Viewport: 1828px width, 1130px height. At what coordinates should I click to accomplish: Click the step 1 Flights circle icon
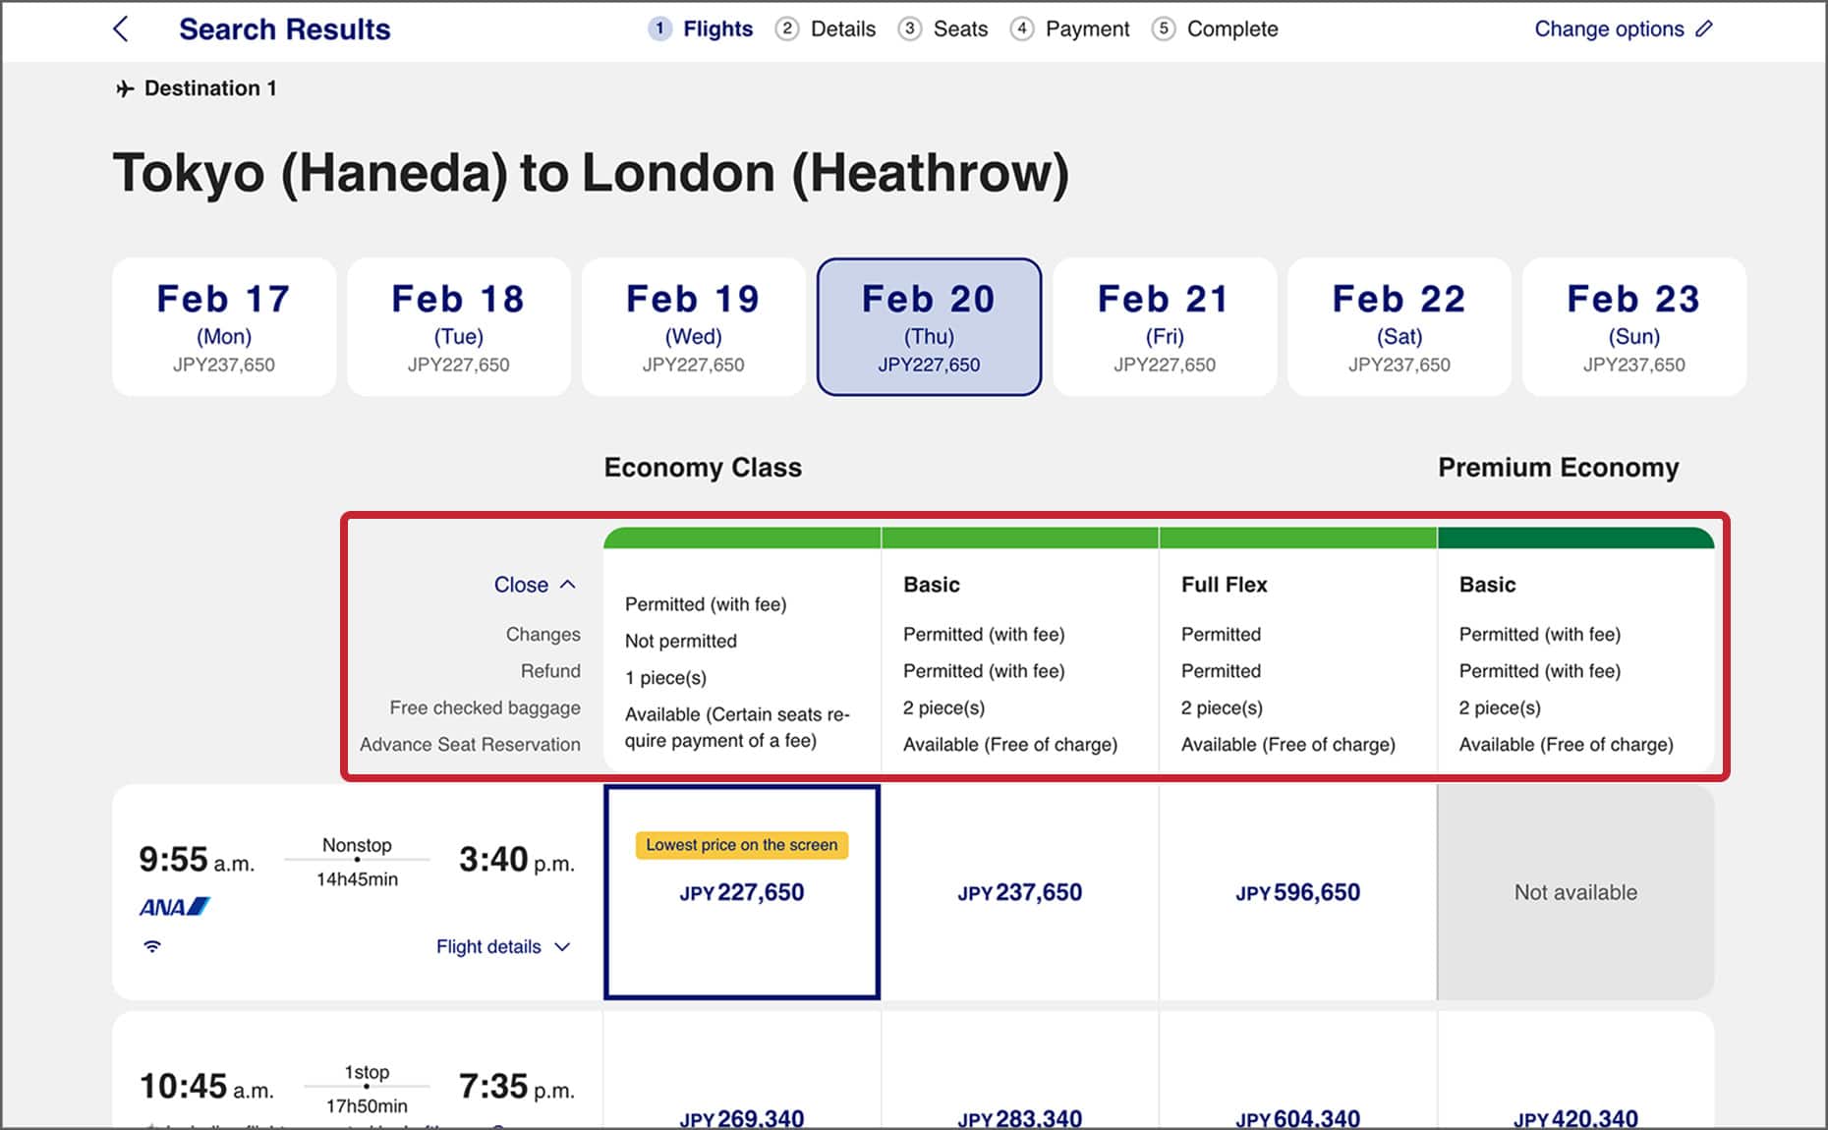(x=660, y=29)
